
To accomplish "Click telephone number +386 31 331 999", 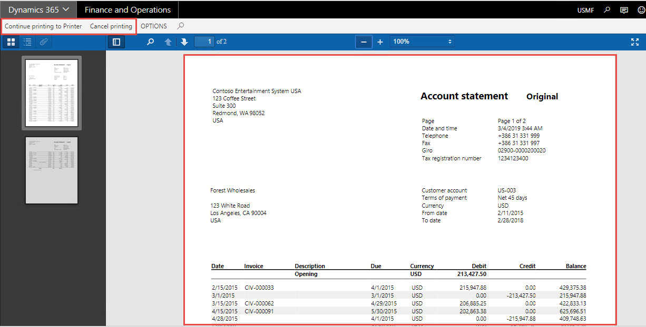I will 518,136.
